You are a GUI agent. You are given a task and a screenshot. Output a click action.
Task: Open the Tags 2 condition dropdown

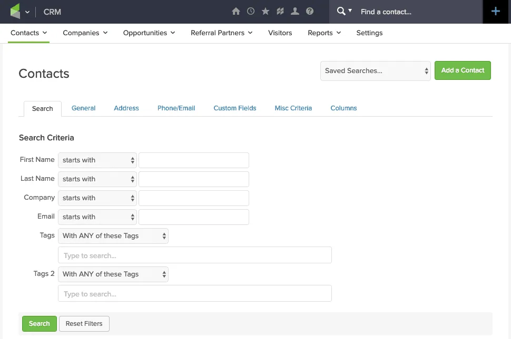coord(113,274)
